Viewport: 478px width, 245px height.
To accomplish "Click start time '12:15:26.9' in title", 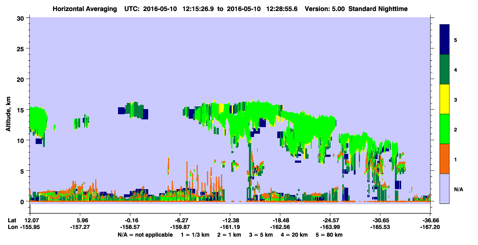I will click(198, 8).
